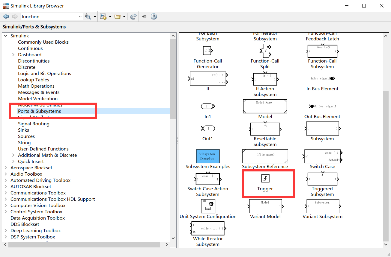Click the library tree vertical scrollbar

coord(173,79)
